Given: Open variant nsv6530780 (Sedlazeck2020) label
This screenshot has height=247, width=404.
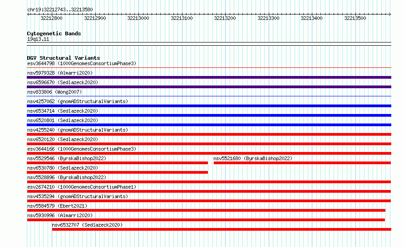Looking at the screenshot, I should pyautogui.click(x=63, y=168).
